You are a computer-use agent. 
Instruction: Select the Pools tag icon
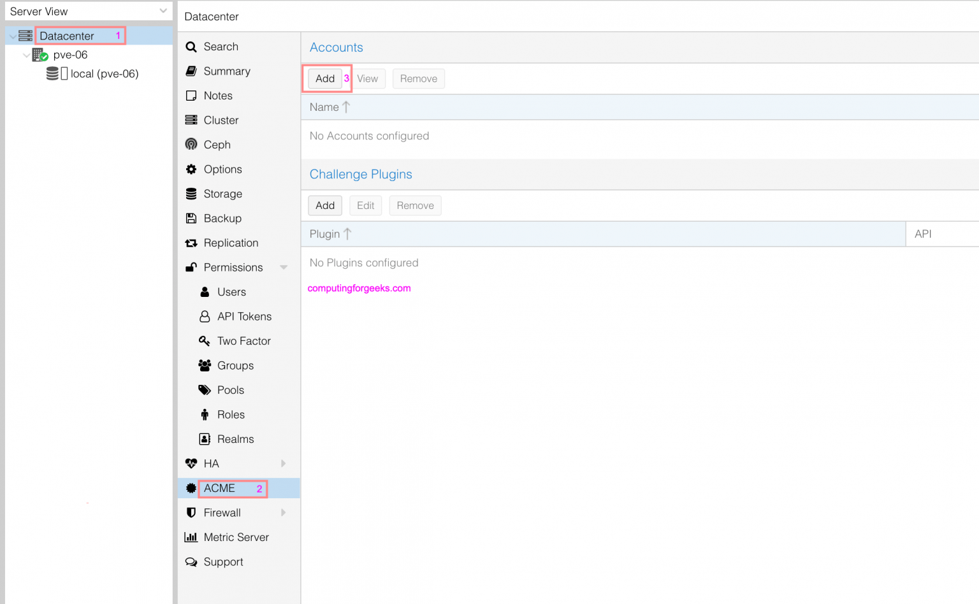(x=204, y=390)
